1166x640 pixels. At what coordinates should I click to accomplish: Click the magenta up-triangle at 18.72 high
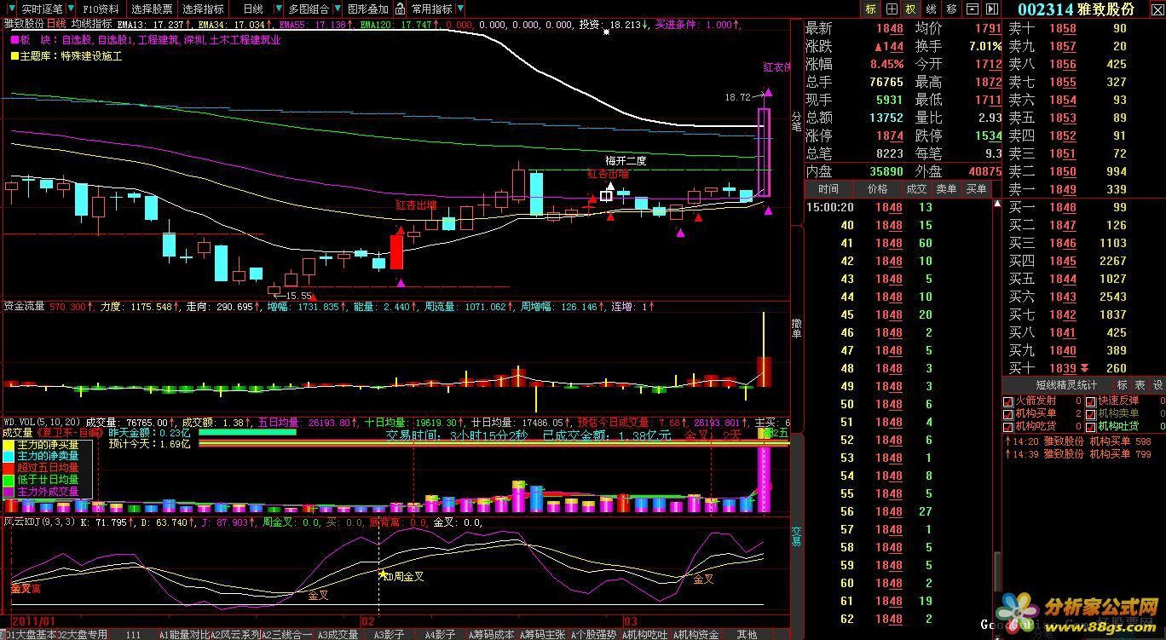[x=768, y=91]
